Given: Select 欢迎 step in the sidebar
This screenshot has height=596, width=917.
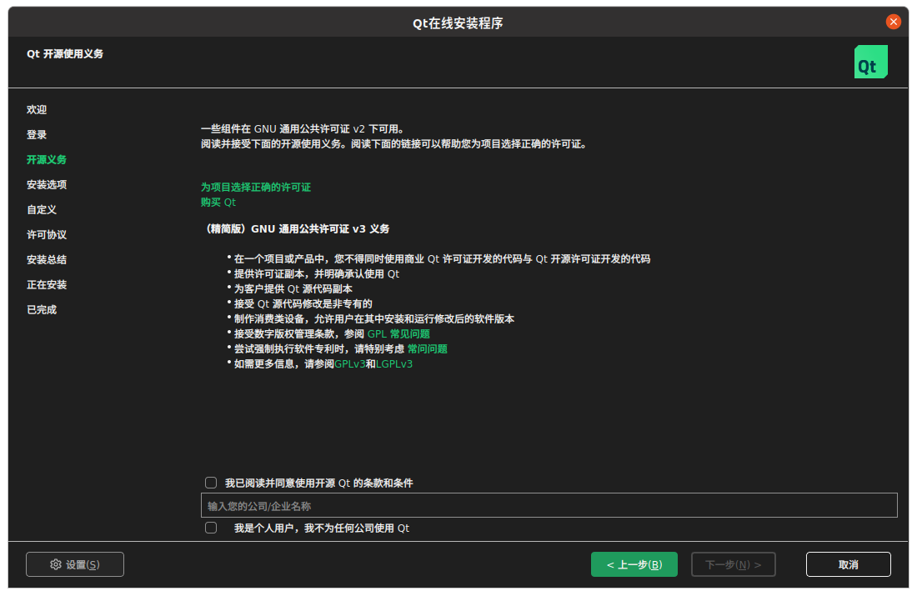Looking at the screenshot, I should point(36,109).
